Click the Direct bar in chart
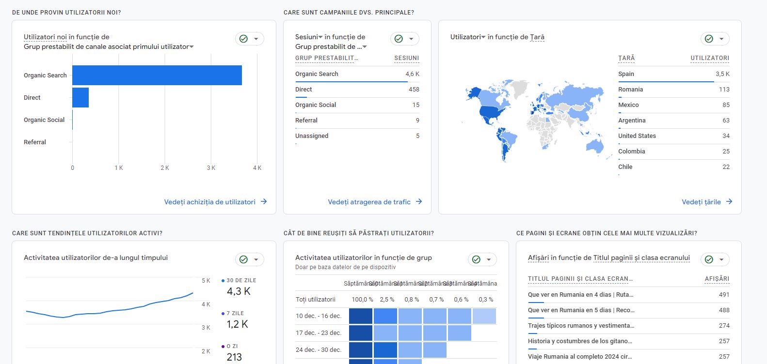The width and height of the screenshot is (767, 364). (80, 97)
